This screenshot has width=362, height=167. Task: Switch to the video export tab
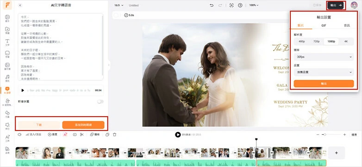[300, 25]
